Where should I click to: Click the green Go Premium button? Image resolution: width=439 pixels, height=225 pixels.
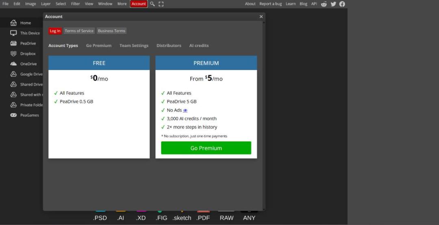click(206, 148)
